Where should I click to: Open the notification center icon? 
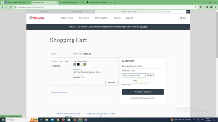tap(214, 120)
